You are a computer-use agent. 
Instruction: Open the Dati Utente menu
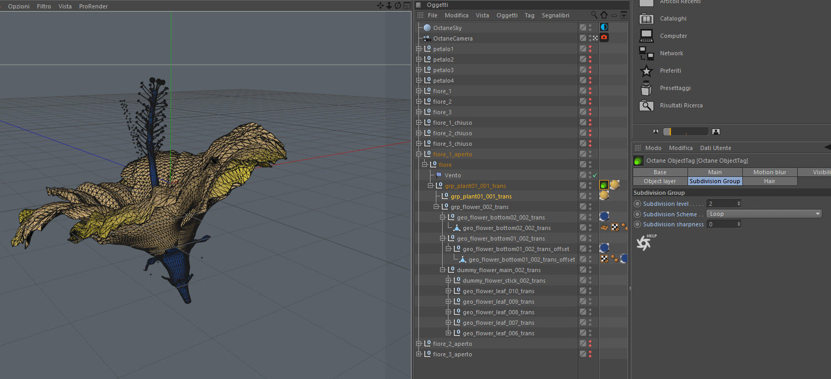(x=715, y=148)
